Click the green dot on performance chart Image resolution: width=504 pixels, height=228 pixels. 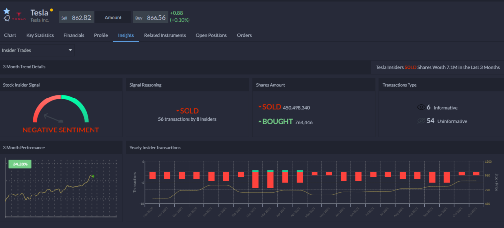pos(93,176)
